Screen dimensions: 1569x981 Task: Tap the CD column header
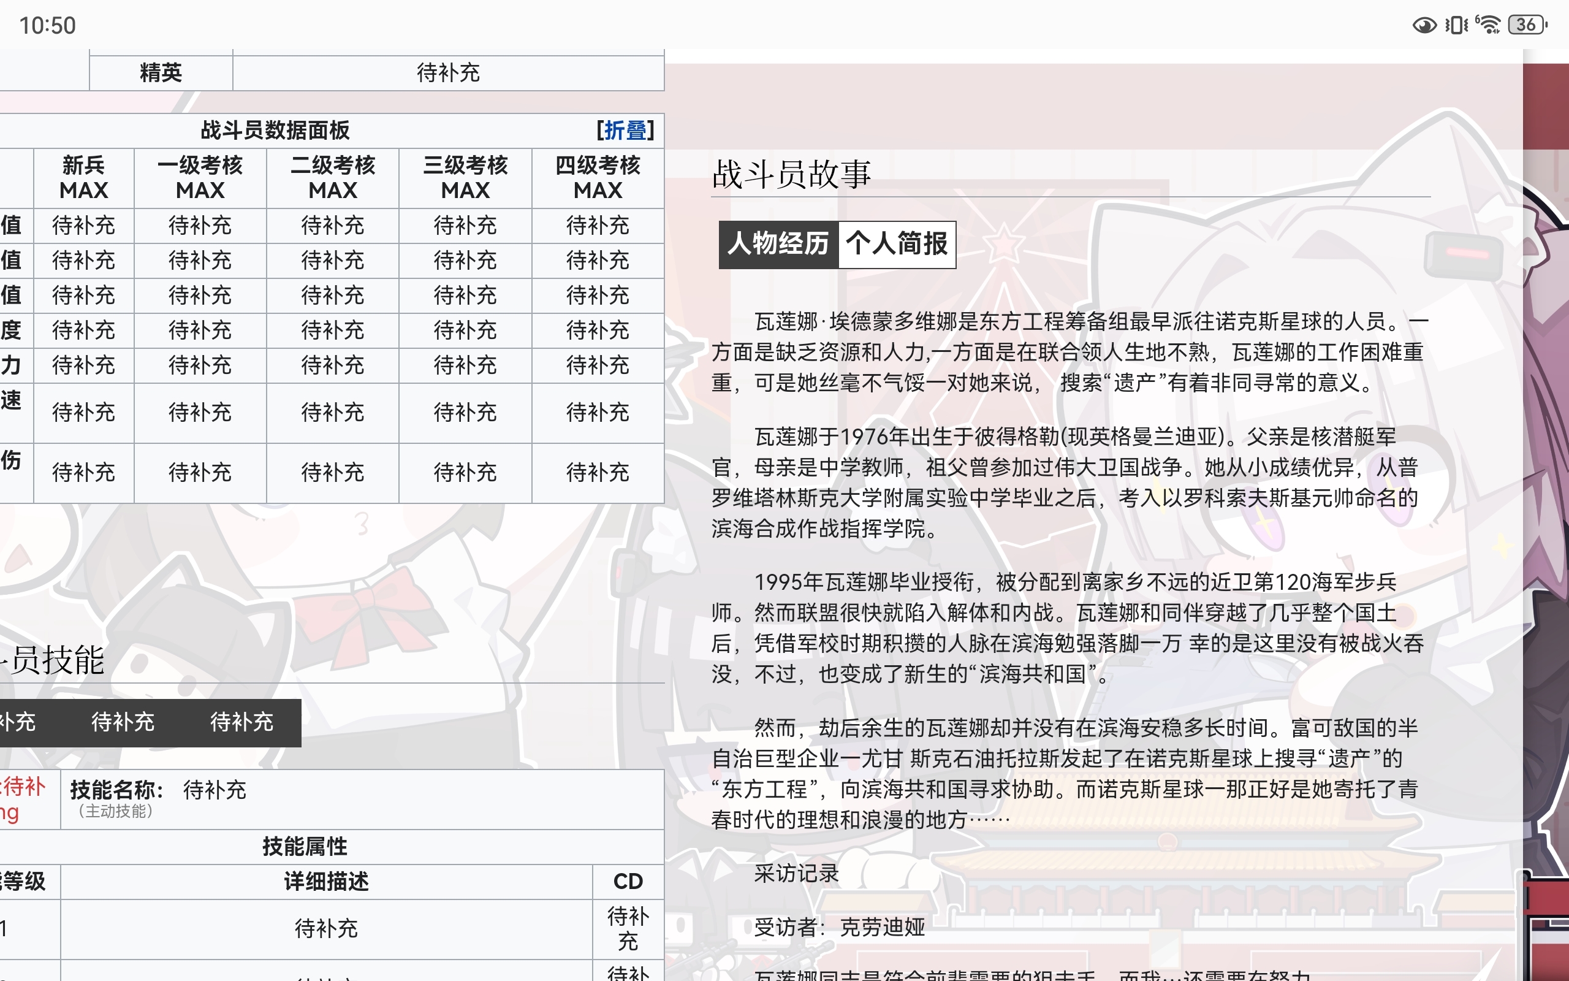click(628, 882)
